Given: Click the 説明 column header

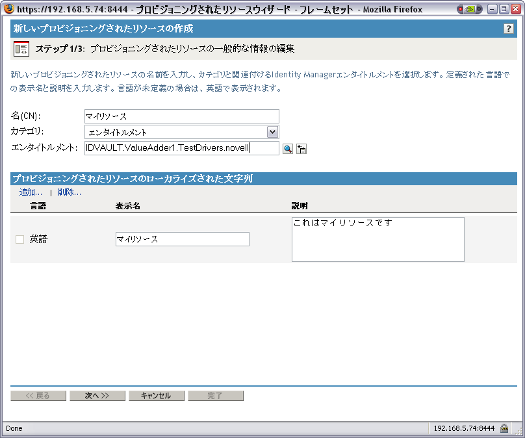Looking at the screenshot, I should pyautogui.click(x=300, y=205).
